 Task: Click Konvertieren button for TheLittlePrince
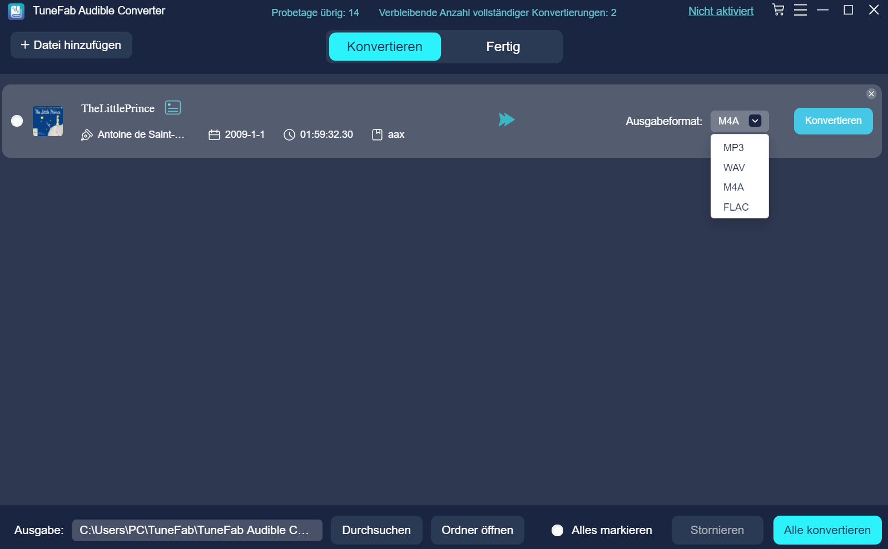(833, 121)
